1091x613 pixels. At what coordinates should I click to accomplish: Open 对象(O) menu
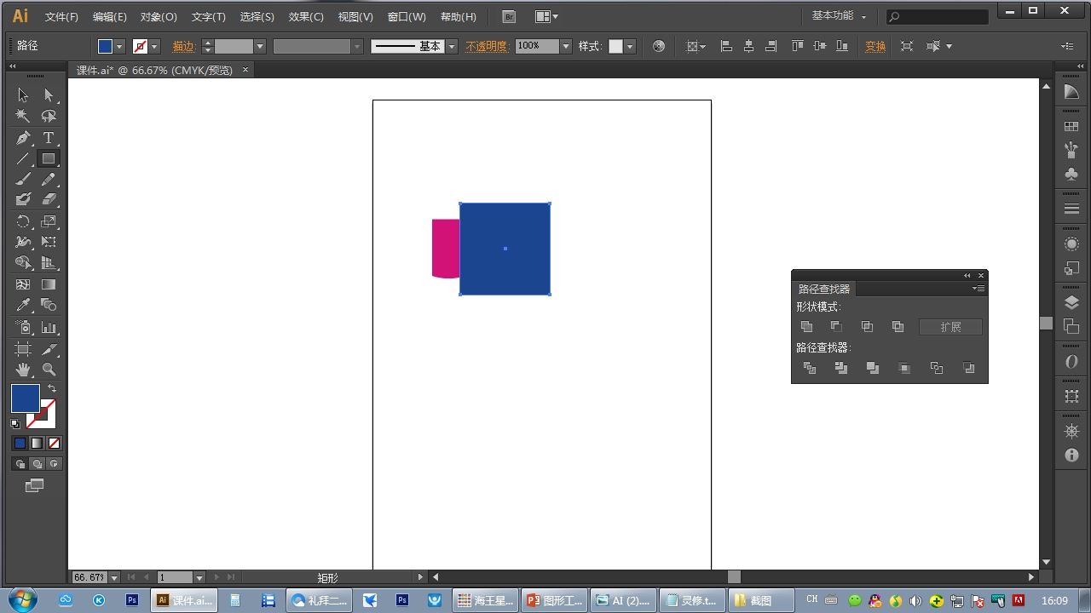coord(159,17)
